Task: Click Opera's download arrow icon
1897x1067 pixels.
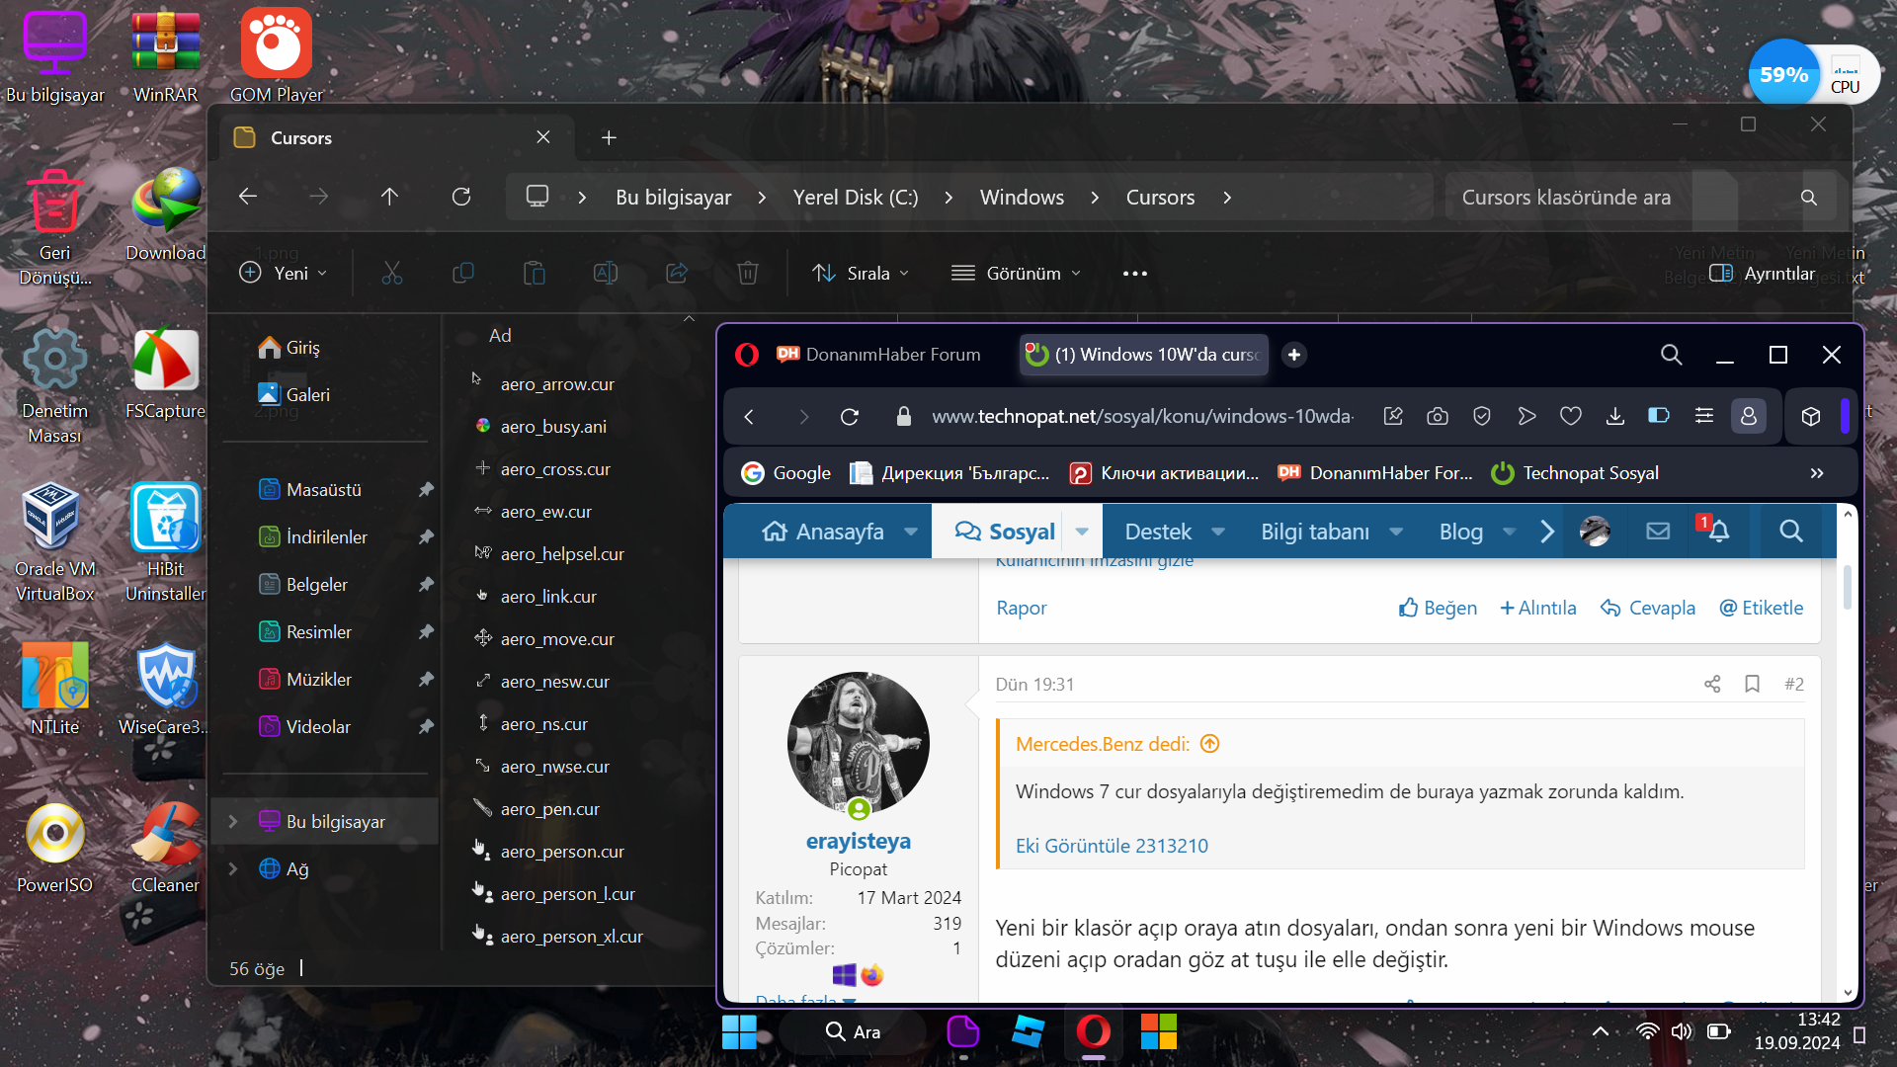Action: [1615, 416]
